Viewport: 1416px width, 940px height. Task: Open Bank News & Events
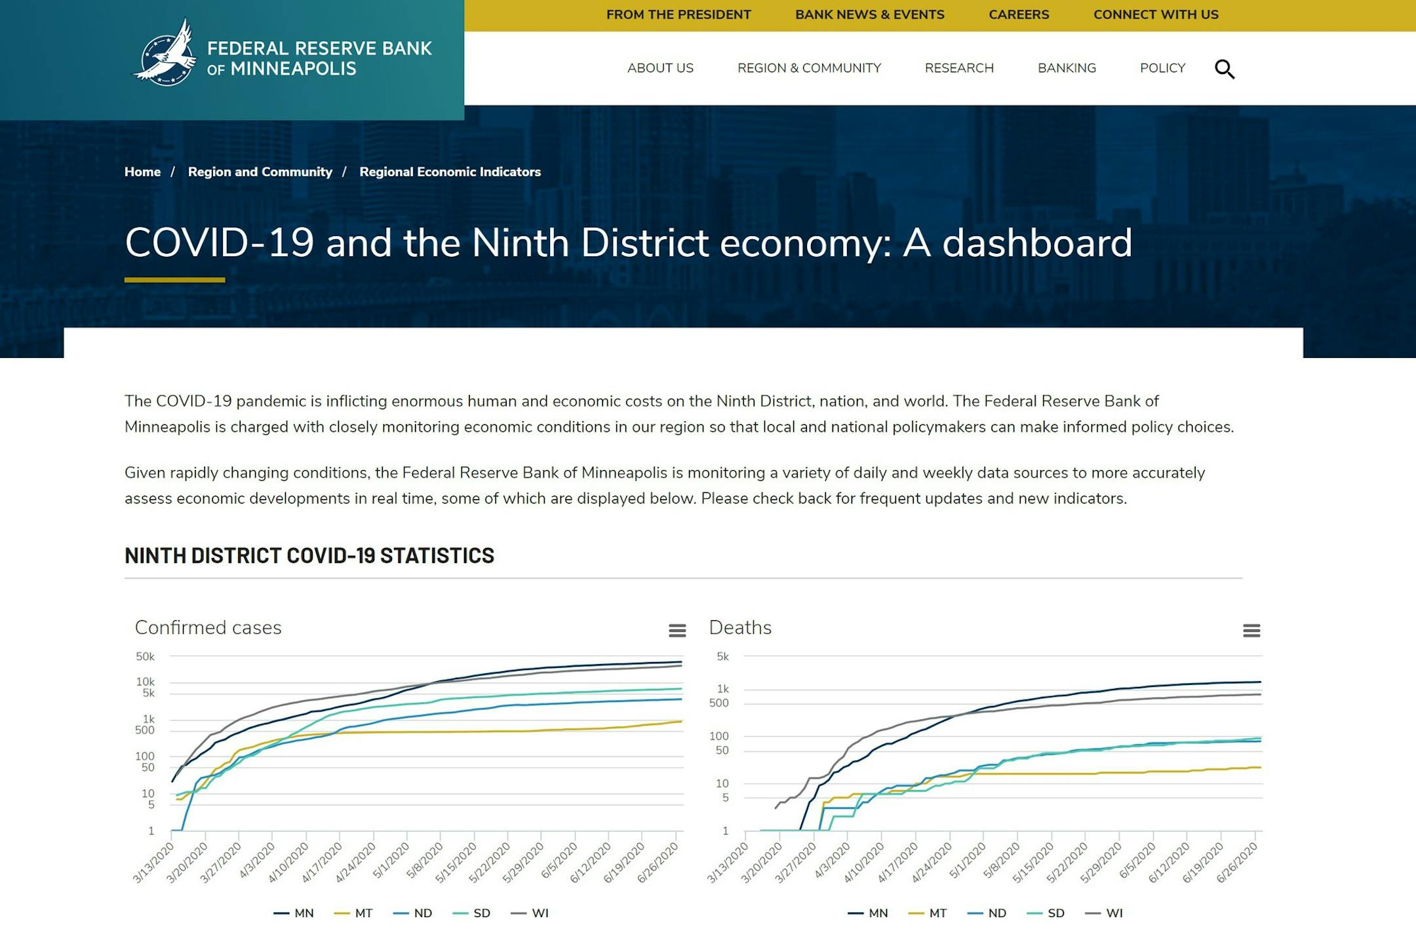(x=870, y=14)
